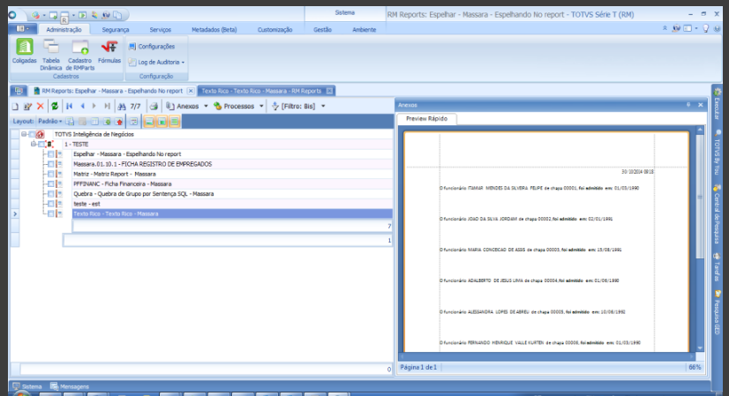The width and height of the screenshot is (729, 396).
Task: Go to the previous record
Action: [83, 107]
